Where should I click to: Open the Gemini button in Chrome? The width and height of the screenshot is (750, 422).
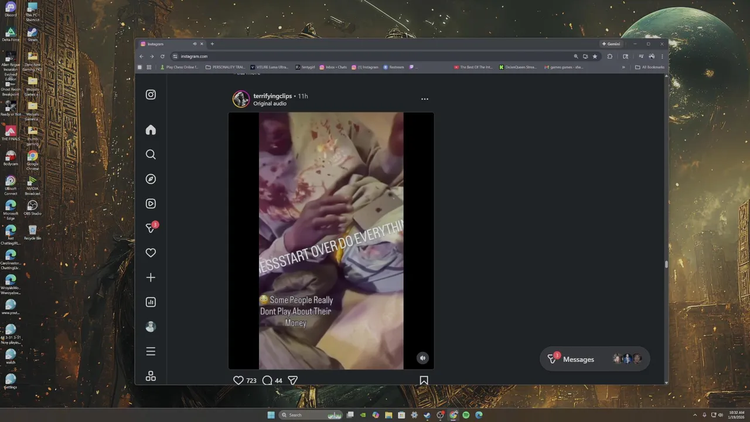(x=611, y=44)
